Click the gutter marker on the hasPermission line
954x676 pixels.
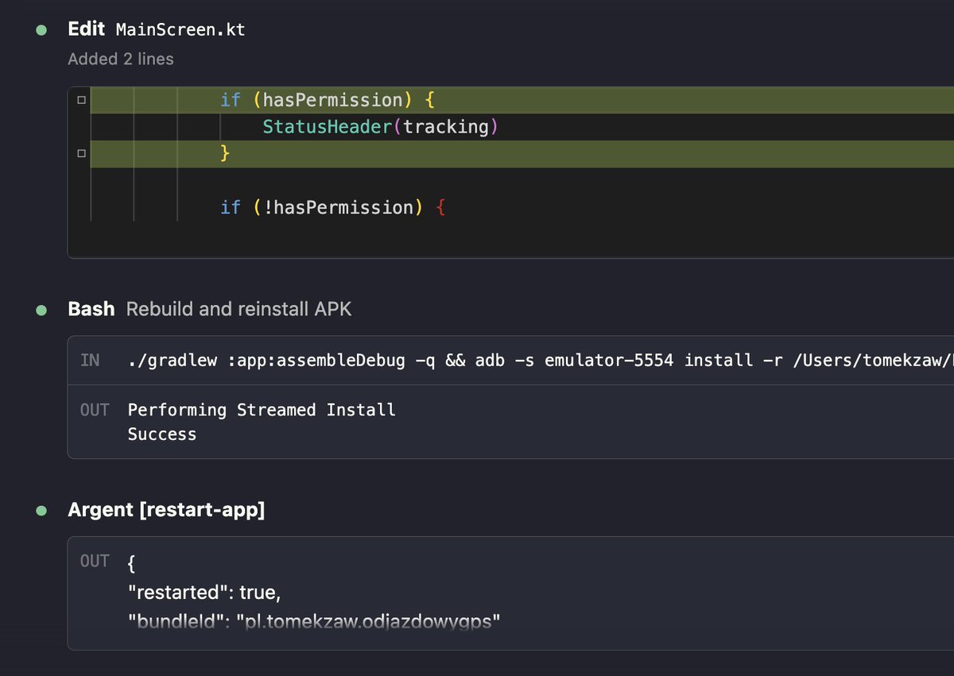(79, 101)
